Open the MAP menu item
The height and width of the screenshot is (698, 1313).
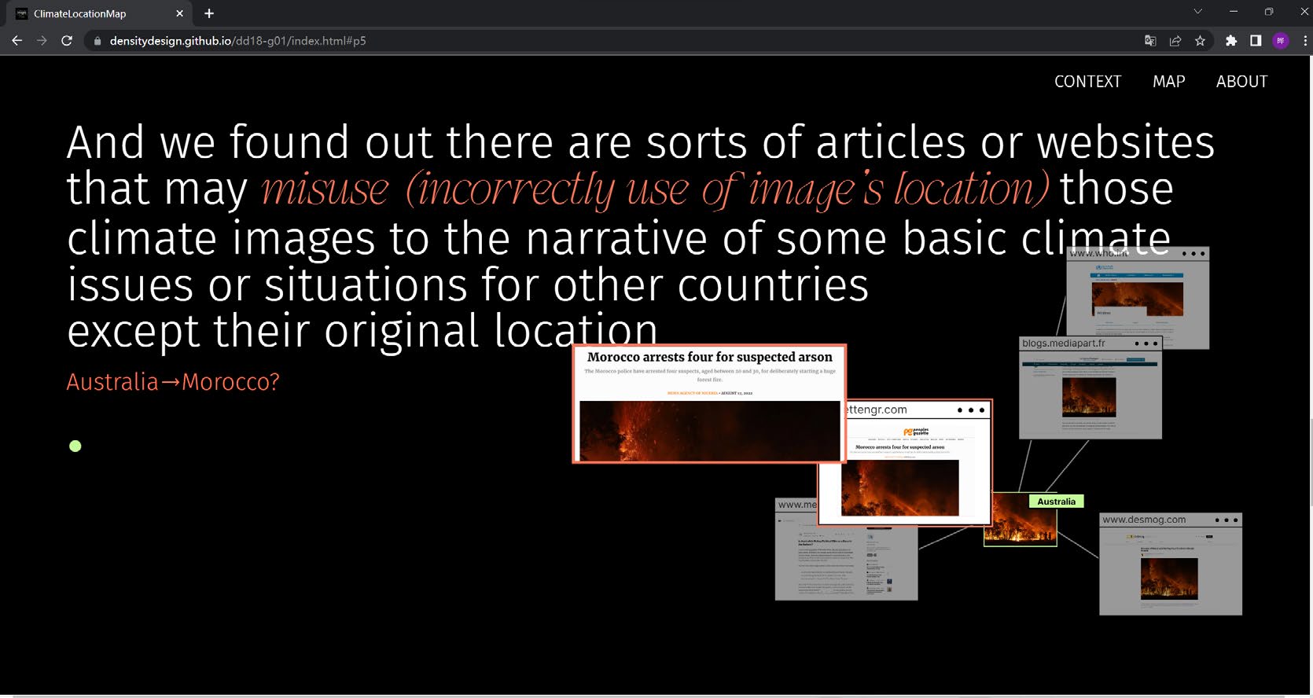(1168, 82)
